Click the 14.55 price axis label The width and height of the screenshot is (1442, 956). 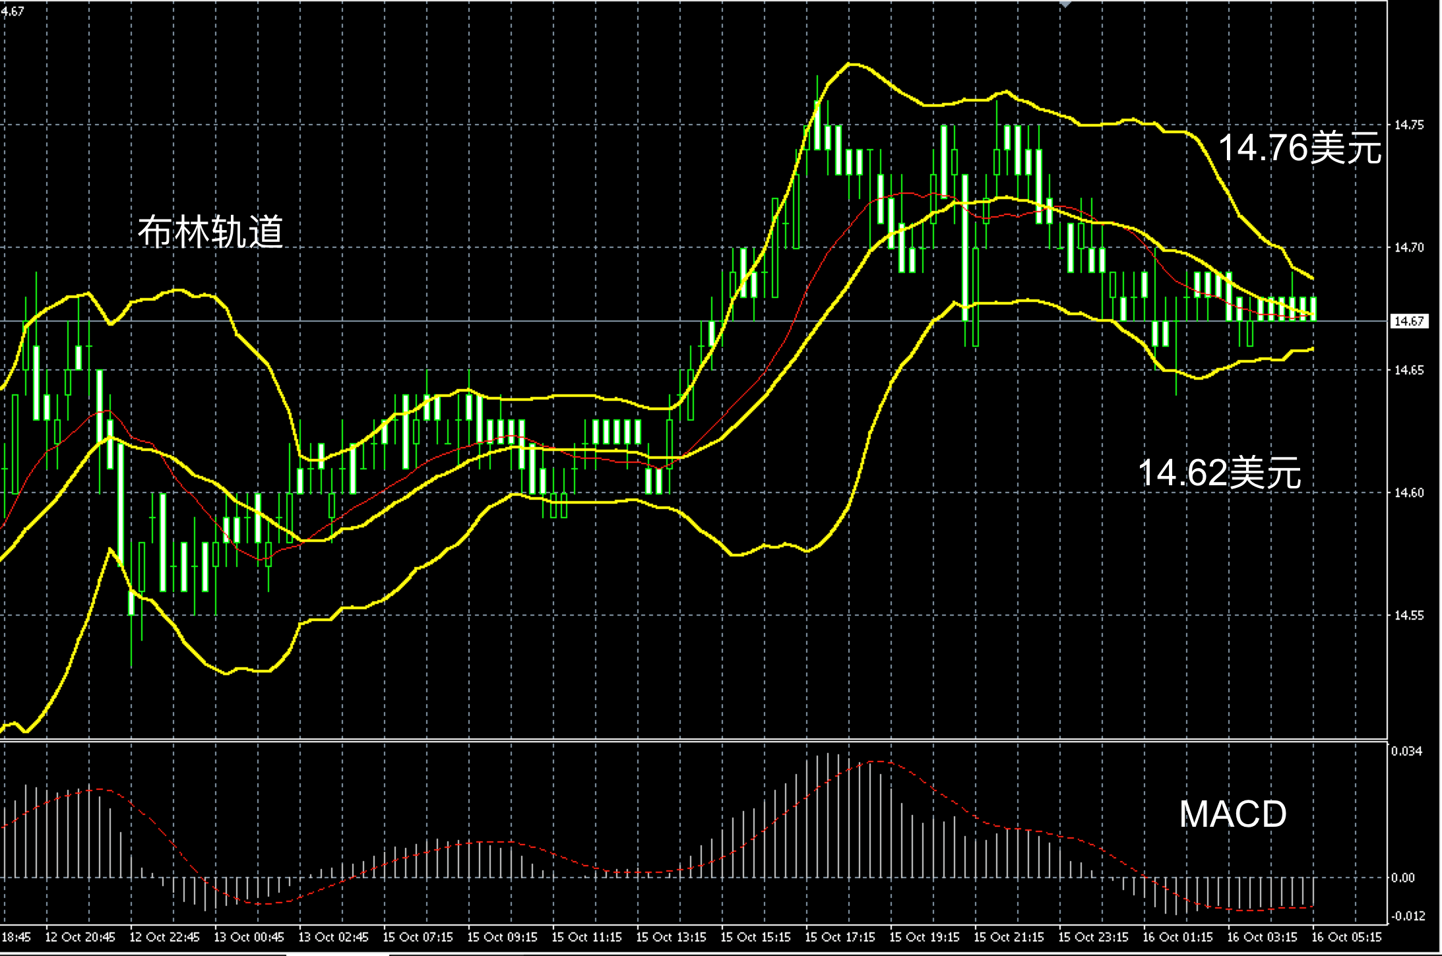click(x=1409, y=615)
